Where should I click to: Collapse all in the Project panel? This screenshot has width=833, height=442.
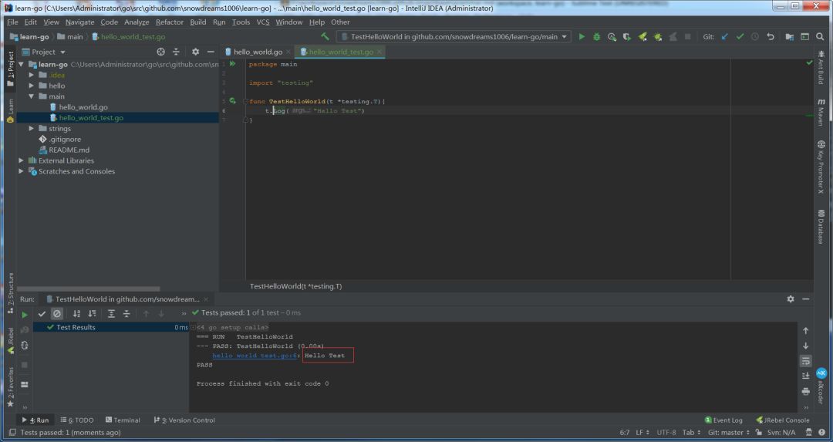click(x=176, y=52)
